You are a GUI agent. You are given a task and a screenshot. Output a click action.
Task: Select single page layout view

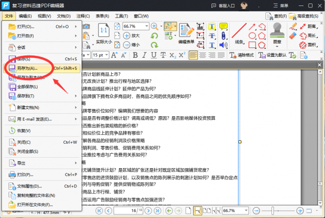point(188,211)
